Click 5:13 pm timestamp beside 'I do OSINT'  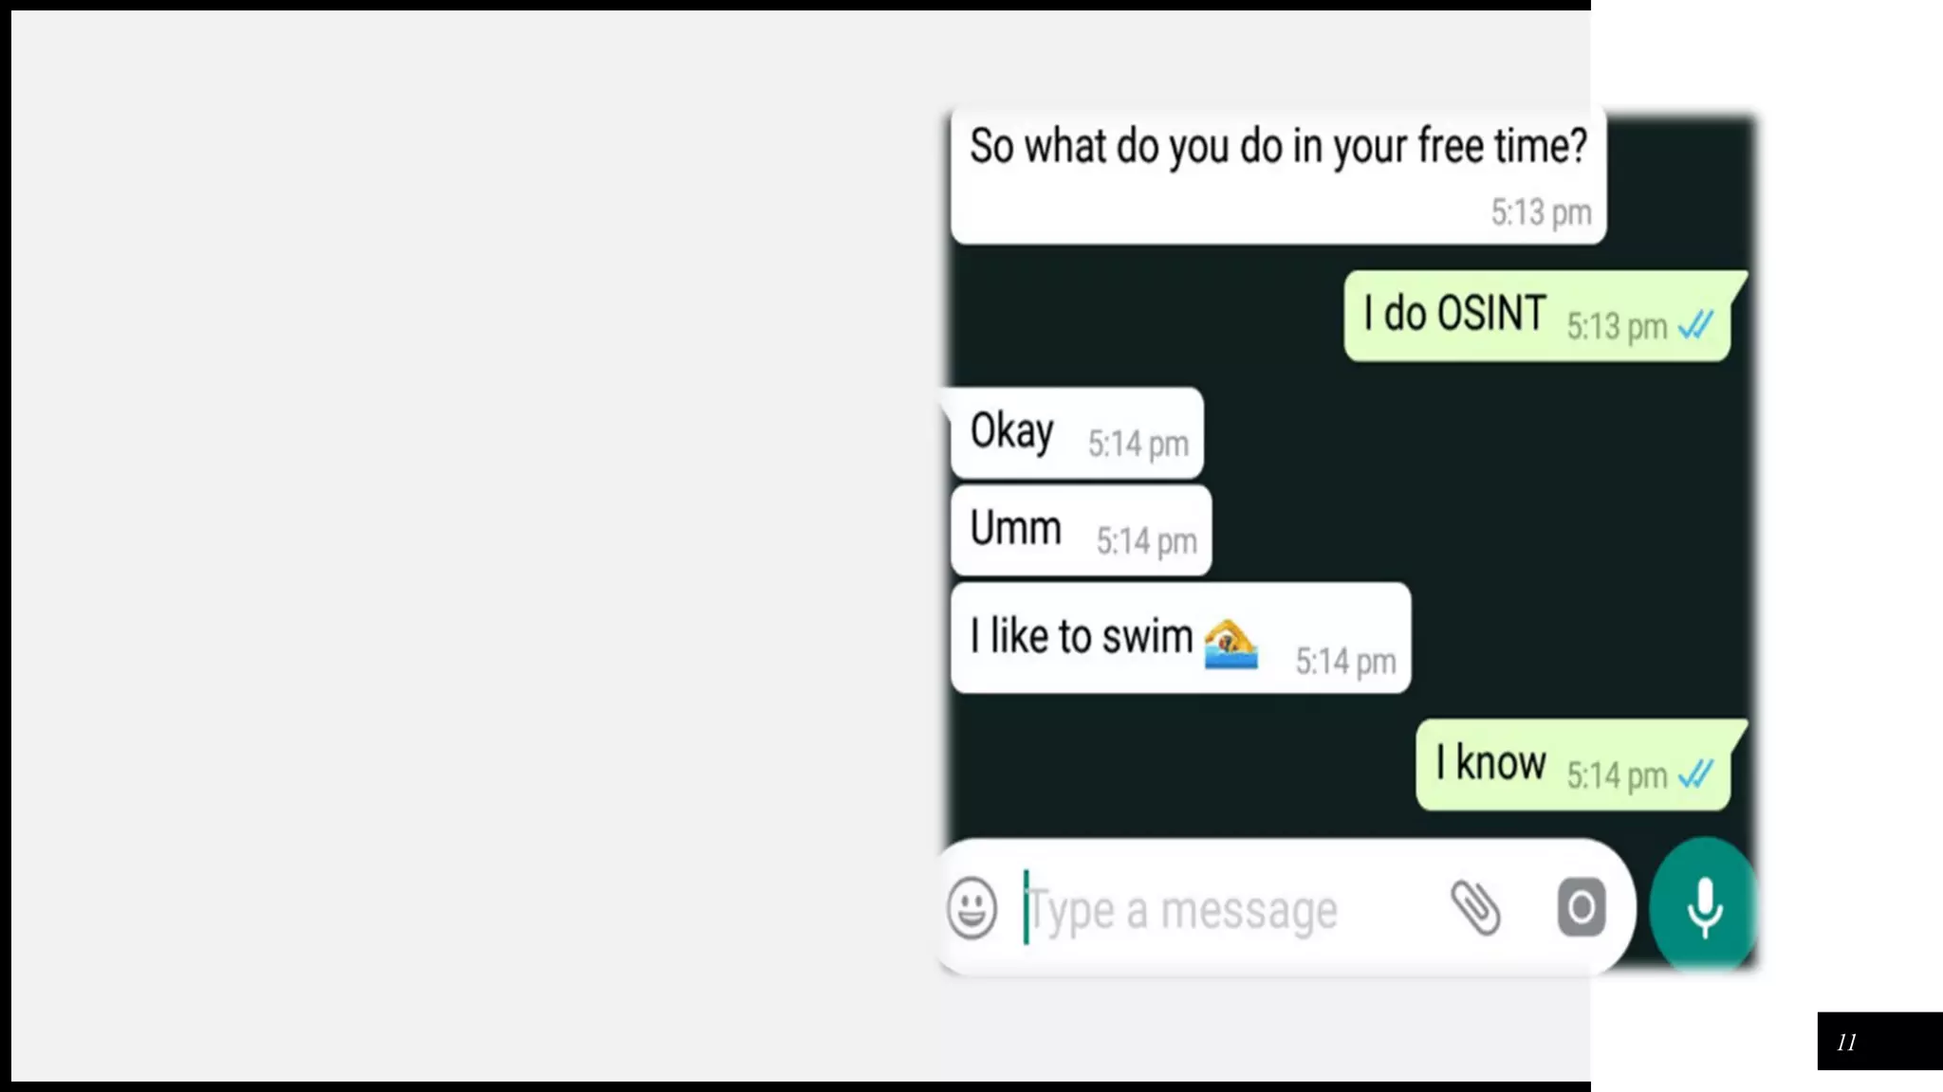pyautogui.click(x=1617, y=326)
